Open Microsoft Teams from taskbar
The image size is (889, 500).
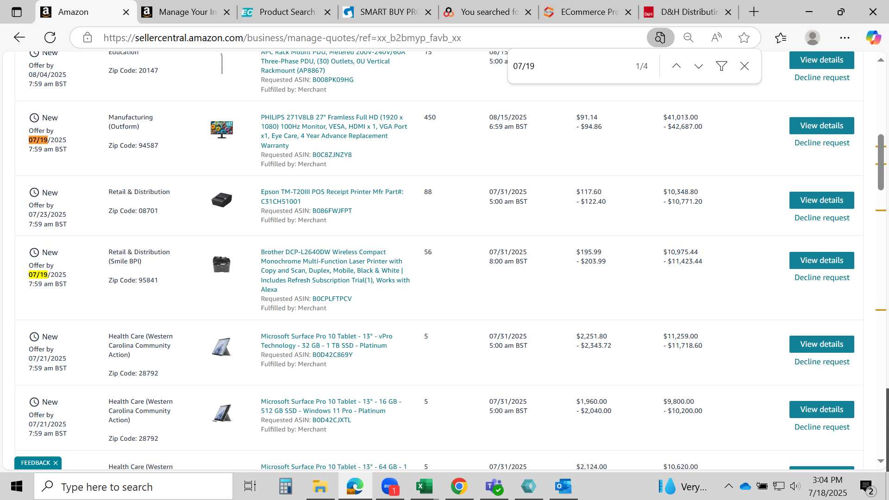click(494, 487)
